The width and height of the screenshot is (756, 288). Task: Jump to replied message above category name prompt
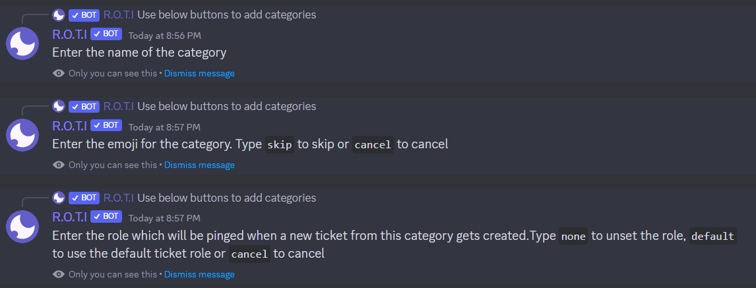[x=227, y=15]
